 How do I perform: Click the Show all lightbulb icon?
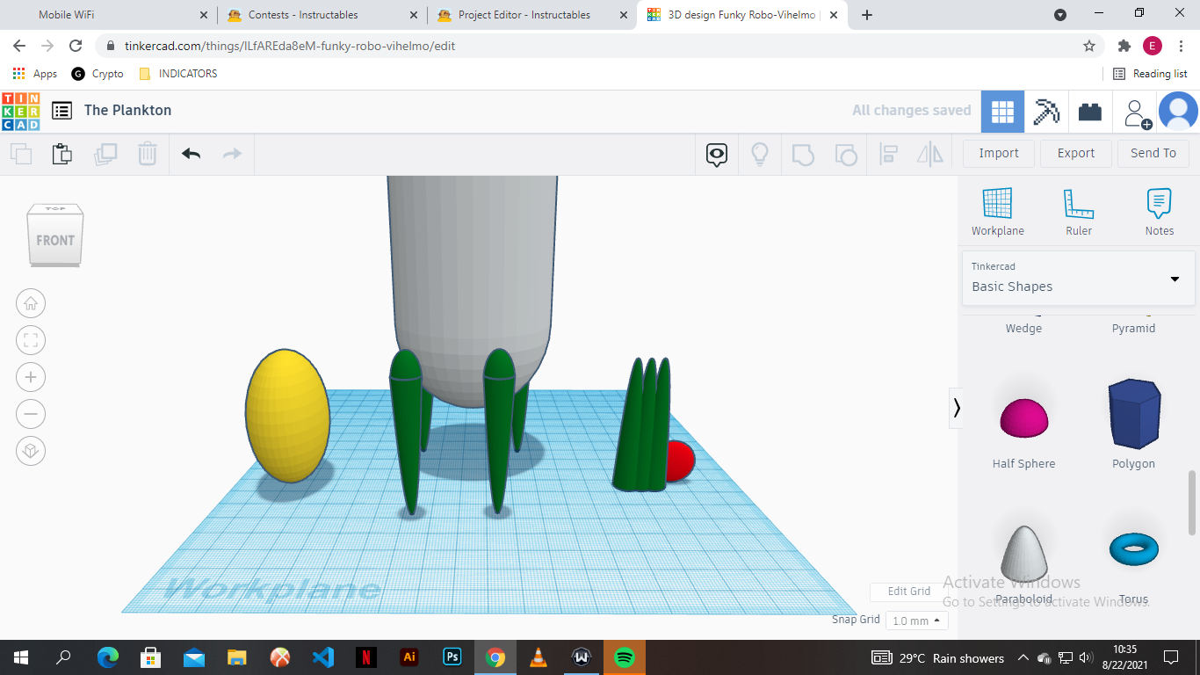point(760,155)
